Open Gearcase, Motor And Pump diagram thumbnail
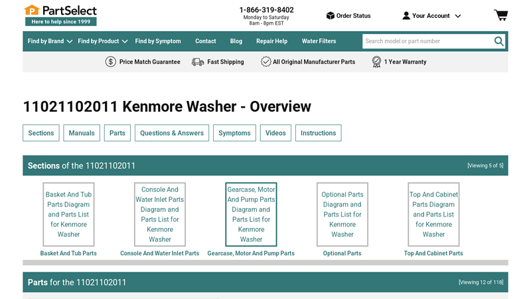Viewport: 531px width, 299px height. (251, 214)
